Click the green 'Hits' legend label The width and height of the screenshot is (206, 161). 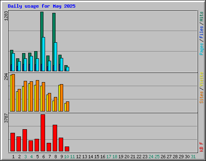click(202, 17)
